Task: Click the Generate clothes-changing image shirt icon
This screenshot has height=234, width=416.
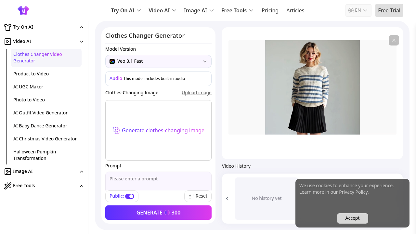Action: click(x=116, y=130)
